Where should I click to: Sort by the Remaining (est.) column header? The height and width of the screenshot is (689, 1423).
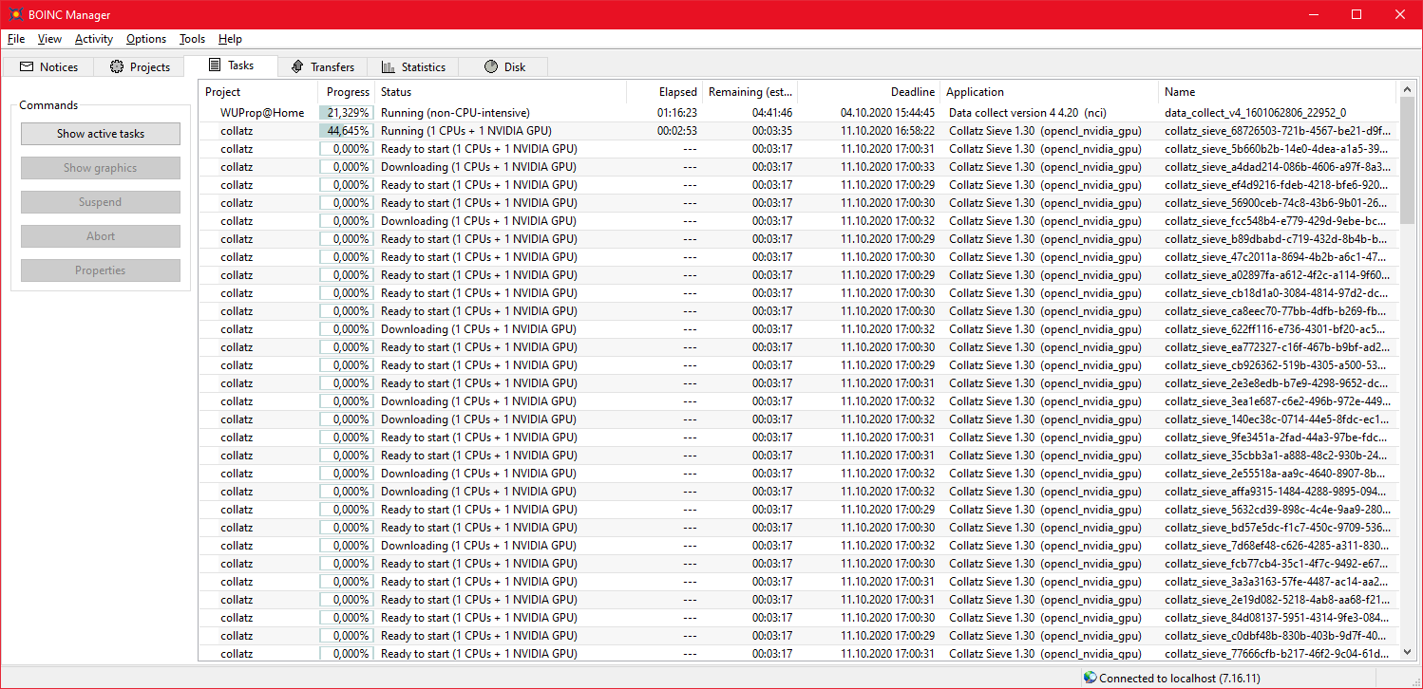click(x=750, y=92)
